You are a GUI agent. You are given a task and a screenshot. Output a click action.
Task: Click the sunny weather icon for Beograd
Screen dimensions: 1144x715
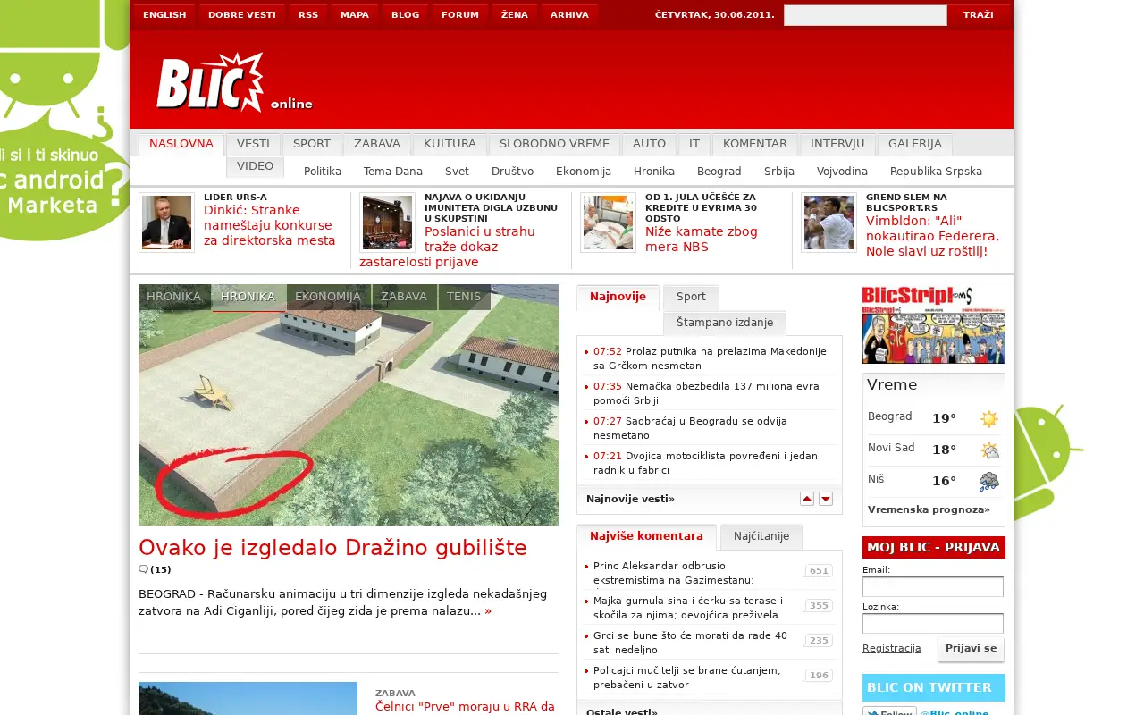pyautogui.click(x=988, y=418)
